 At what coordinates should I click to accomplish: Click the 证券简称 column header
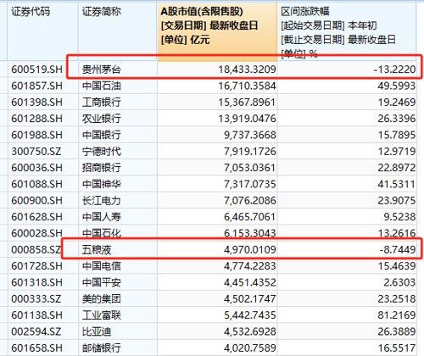pos(118,31)
